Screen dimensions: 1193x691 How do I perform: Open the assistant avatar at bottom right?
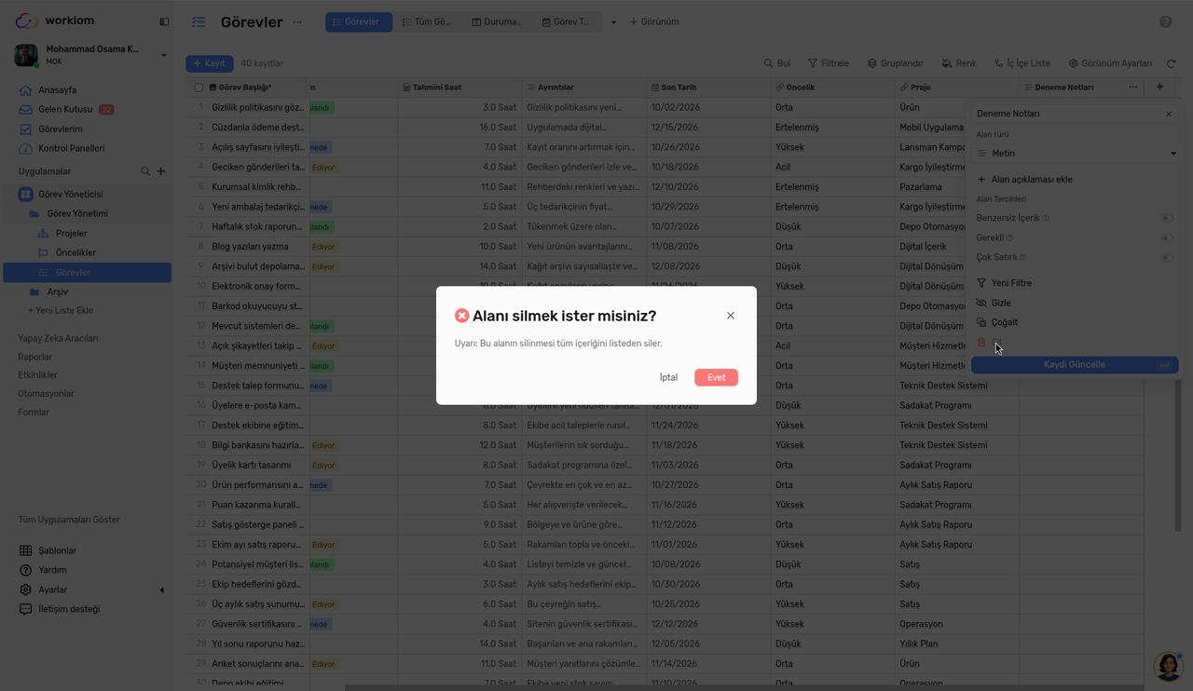(1168, 667)
